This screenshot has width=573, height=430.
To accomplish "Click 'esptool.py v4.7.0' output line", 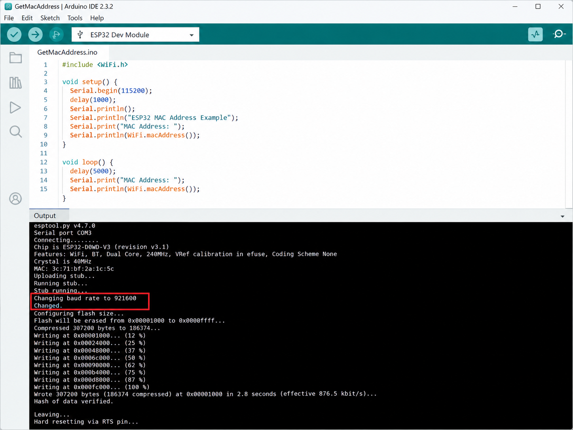I will (x=65, y=226).
